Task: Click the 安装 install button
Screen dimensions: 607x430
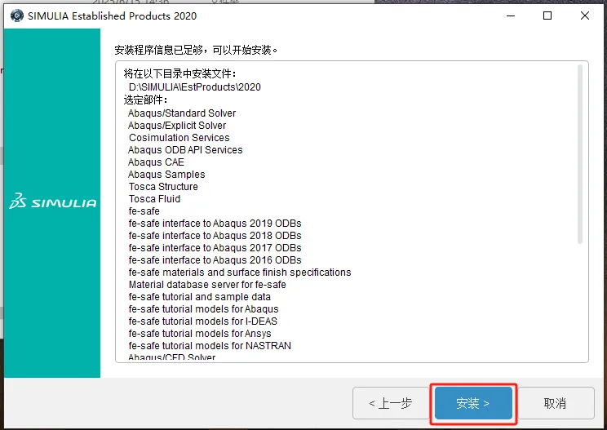Action: click(x=473, y=403)
